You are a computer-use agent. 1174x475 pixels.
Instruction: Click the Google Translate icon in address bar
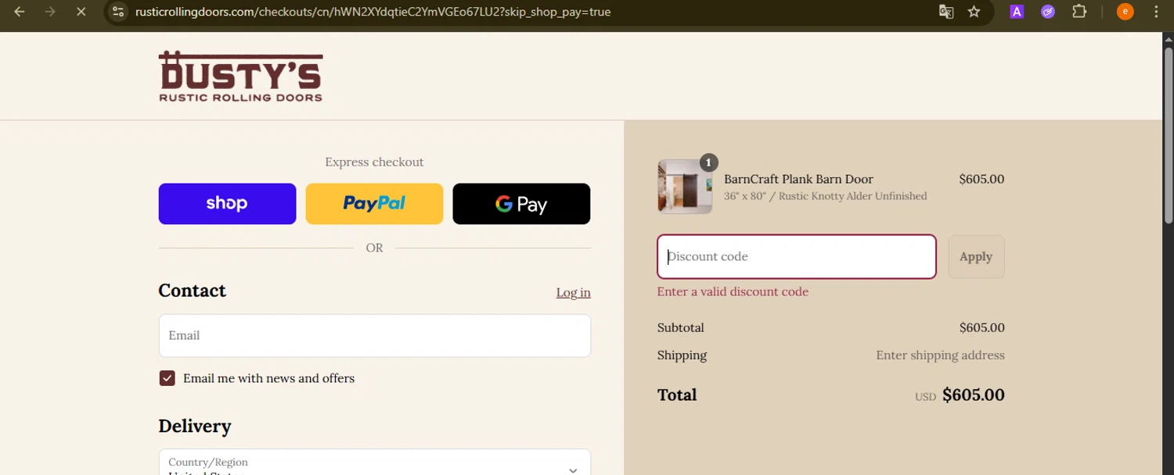pos(946,12)
